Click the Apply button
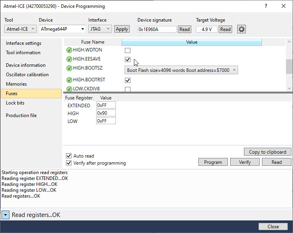Viewport: 293px width, 233px height. pyautogui.click(x=122, y=29)
